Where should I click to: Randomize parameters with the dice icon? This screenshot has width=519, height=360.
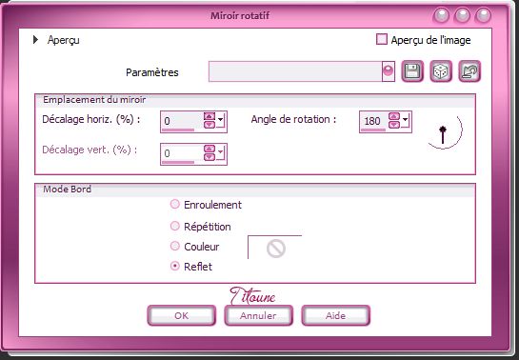441,71
